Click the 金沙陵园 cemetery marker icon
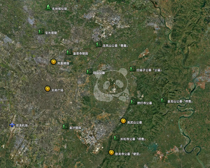210x168 pixels. [x=65, y=126]
